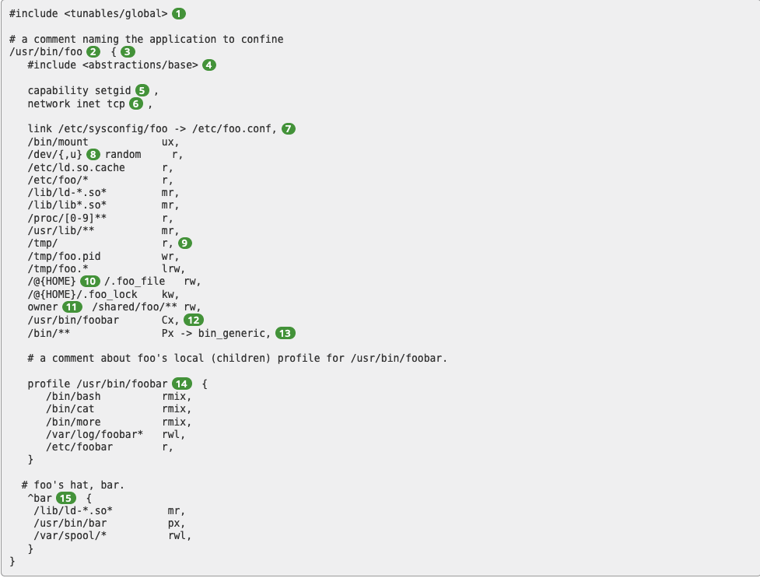Click the /bin/mount path in the code
Screen dimensions: 760x578
click(58, 142)
